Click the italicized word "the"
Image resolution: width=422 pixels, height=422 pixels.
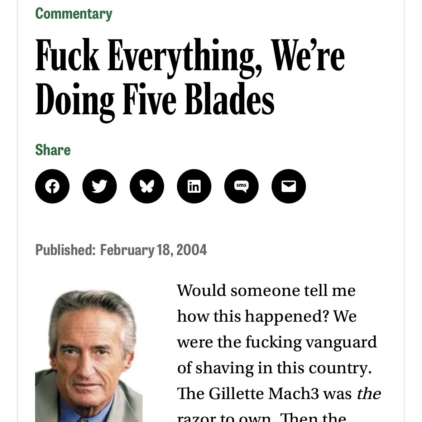368,393
